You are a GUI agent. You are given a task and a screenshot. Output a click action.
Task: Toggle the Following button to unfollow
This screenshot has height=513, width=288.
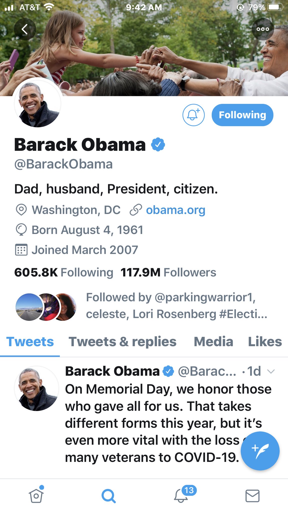point(242,115)
